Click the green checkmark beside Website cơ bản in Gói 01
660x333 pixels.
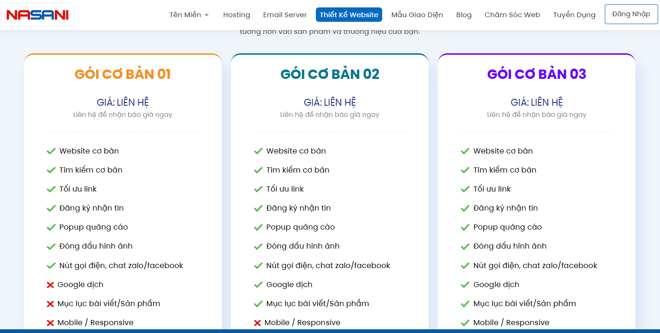pyautogui.click(x=51, y=151)
